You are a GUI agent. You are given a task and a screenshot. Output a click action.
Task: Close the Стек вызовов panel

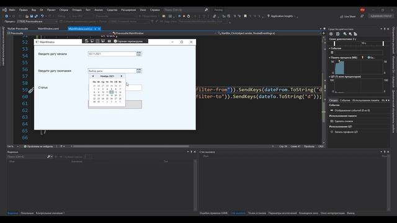(x=388, y=152)
